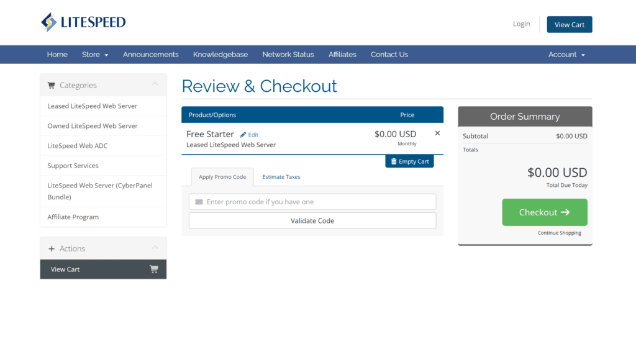
Task: Click the green Checkout button
Action: 544,212
